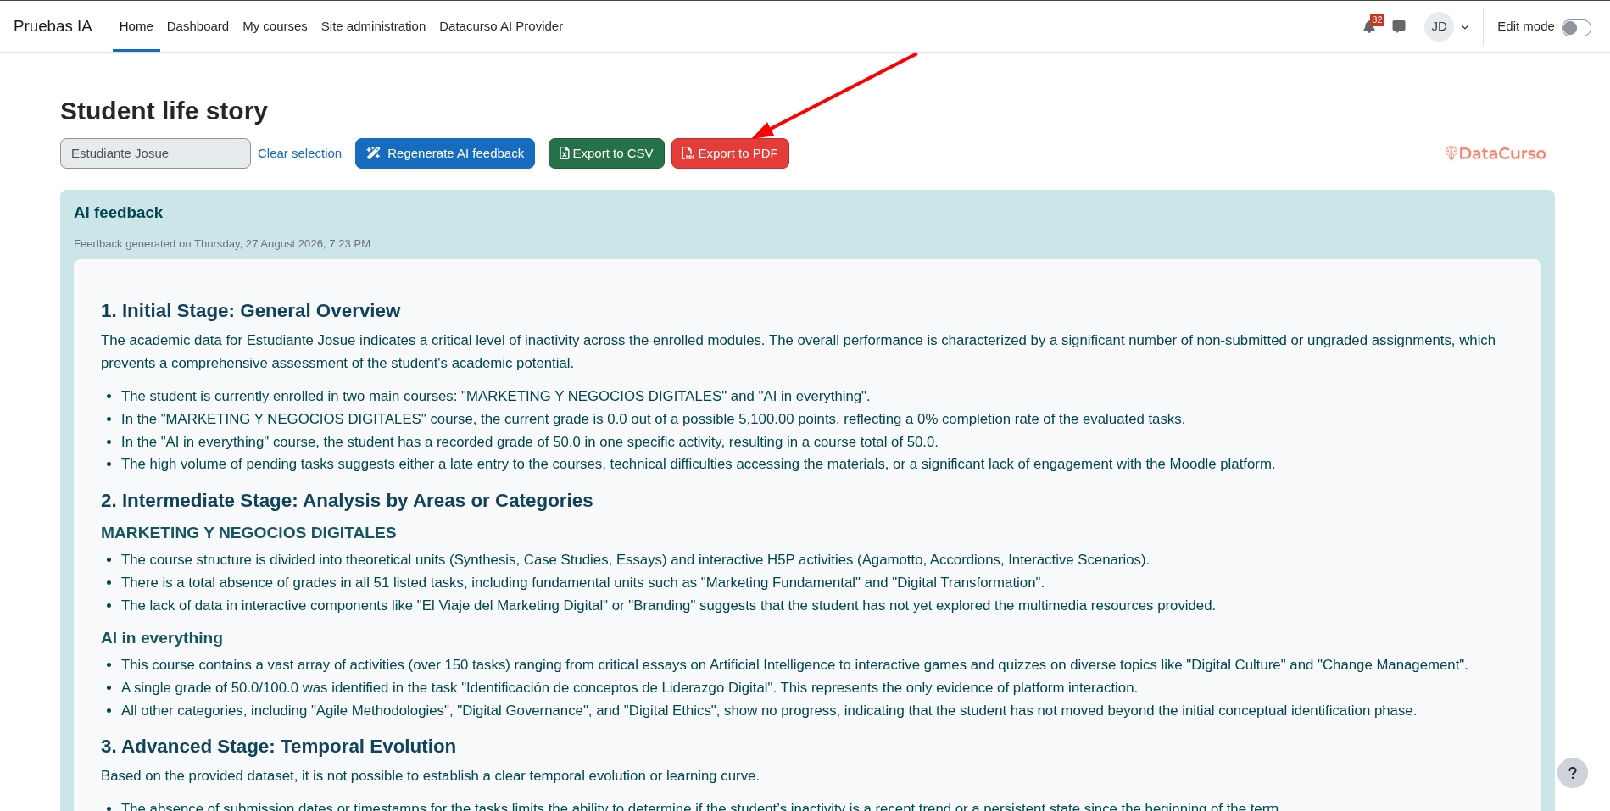Click the bullet about H5P activities
Image resolution: width=1610 pixels, height=811 pixels.
coord(635,559)
